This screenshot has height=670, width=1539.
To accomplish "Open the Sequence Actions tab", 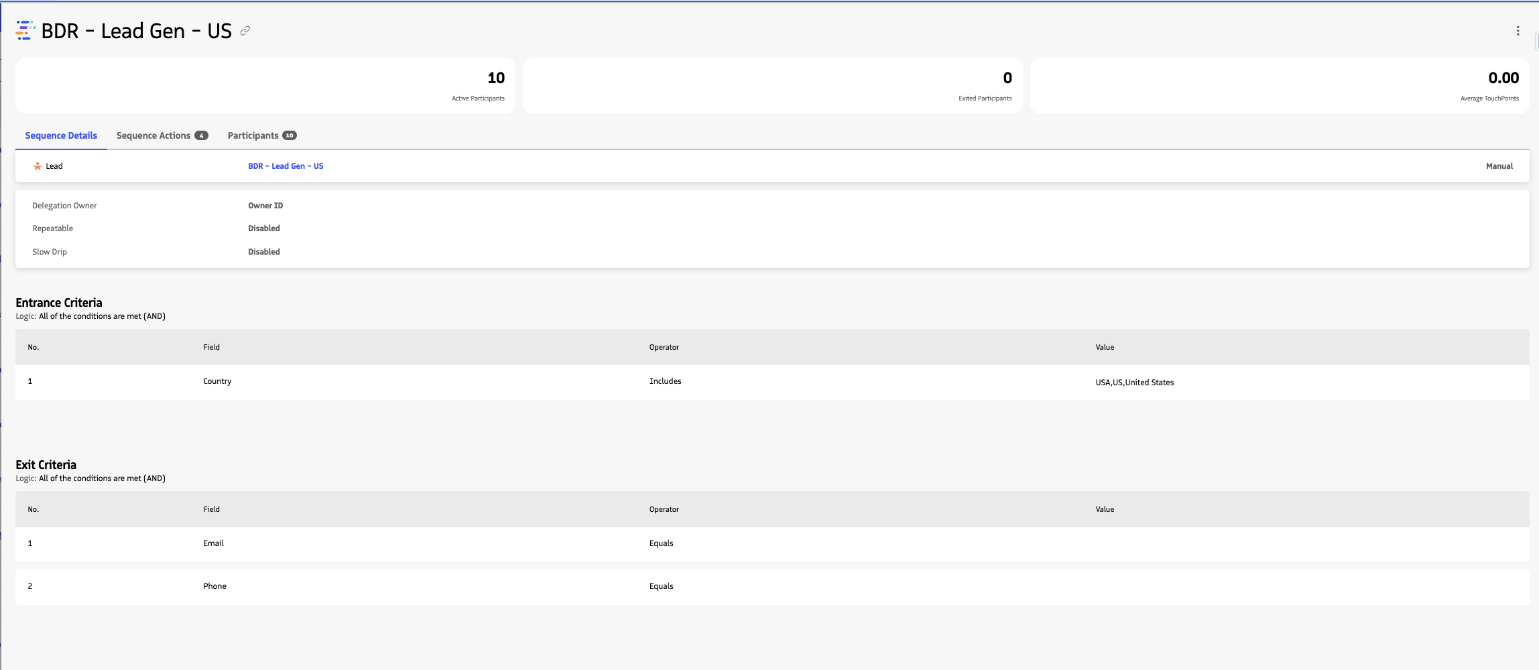I will click(162, 135).
